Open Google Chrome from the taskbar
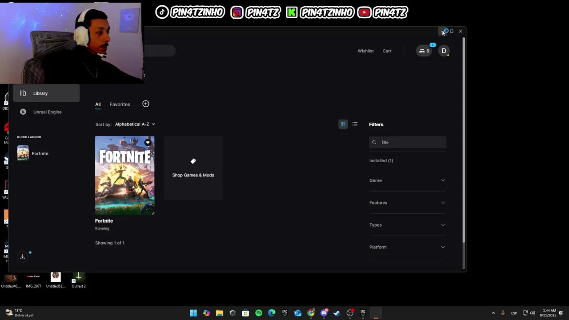569x320 pixels. point(311,313)
